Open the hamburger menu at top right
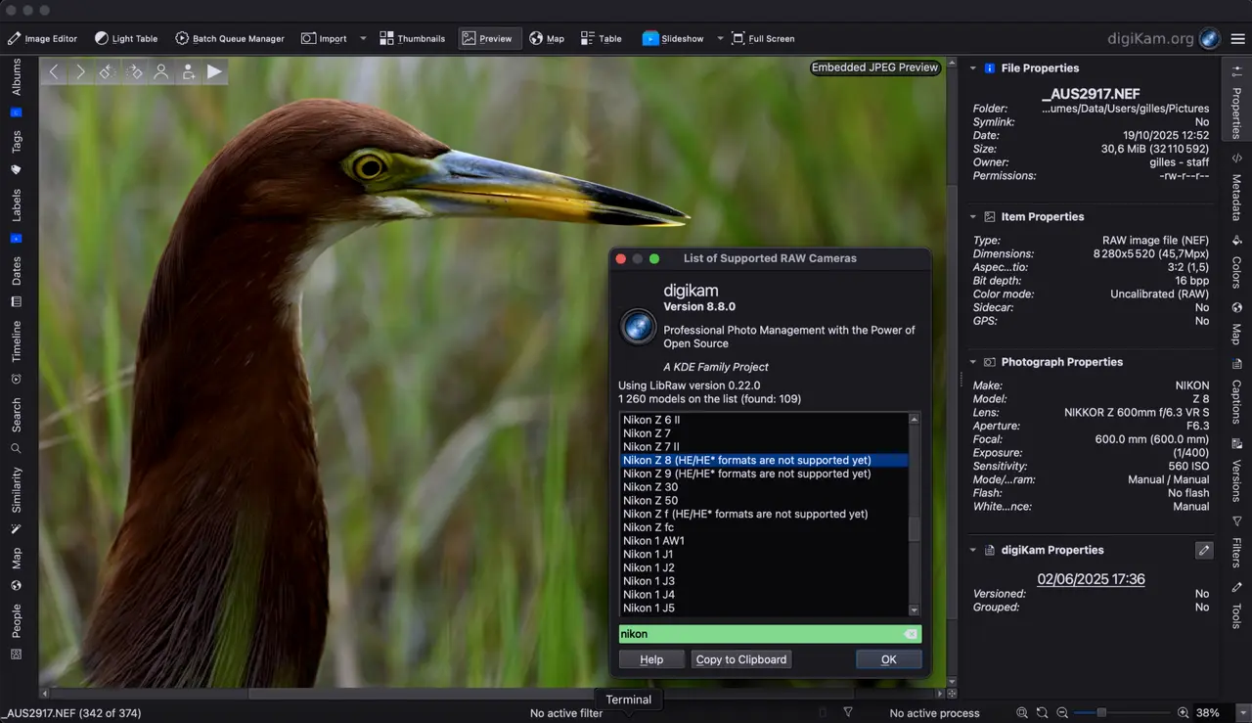This screenshot has width=1252, height=723. point(1237,39)
